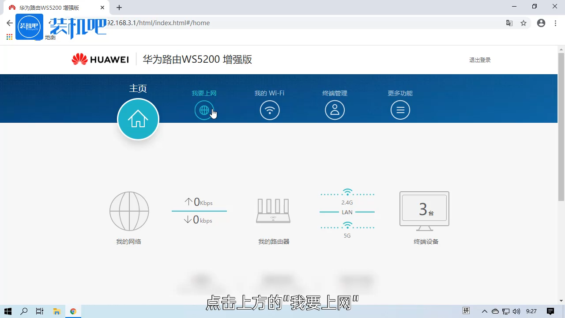Click the 我的路由器 router icon
This screenshot has width=565, height=318.
pyautogui.click(x=273, y=211)
